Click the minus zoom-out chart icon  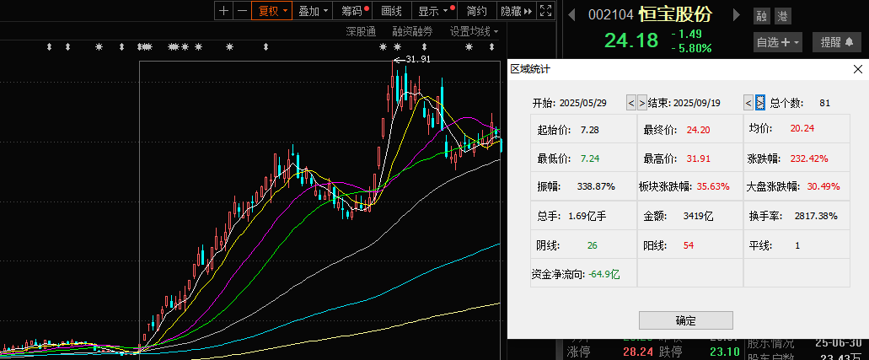click(x=242, y=11)
